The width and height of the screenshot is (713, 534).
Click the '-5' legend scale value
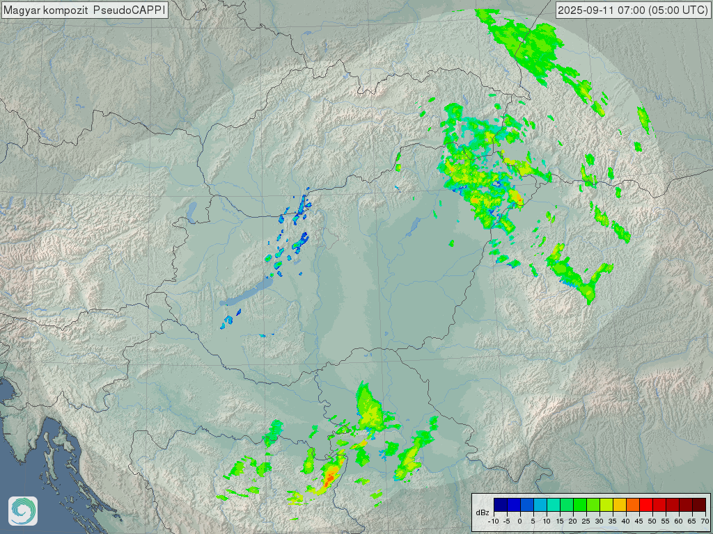tap(507, 521)
